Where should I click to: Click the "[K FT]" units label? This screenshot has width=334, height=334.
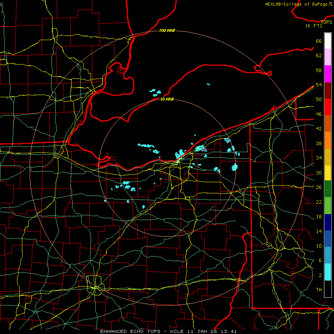[x=314, y=26]
